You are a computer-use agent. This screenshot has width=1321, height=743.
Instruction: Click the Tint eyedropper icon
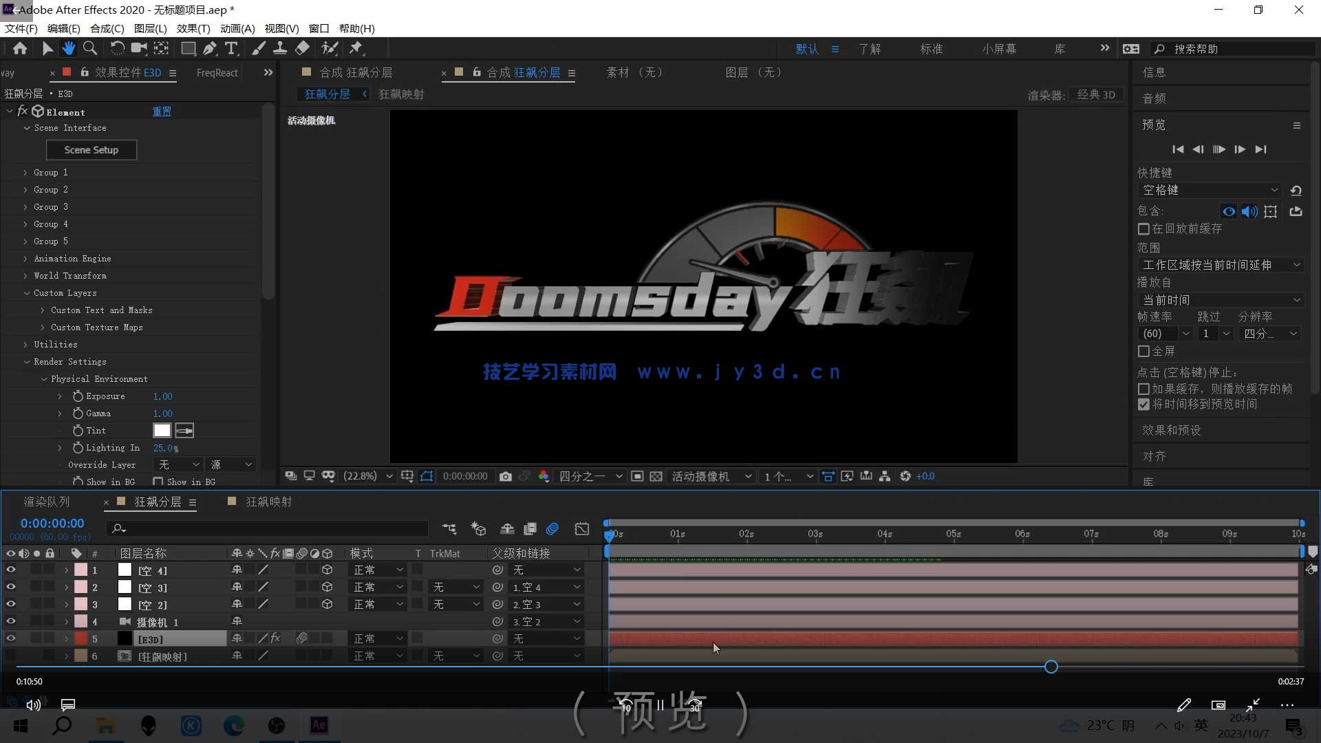pyautogui.click(x=184, y=431)
